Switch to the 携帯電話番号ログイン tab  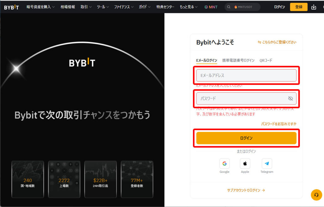[x=238, y=60]
